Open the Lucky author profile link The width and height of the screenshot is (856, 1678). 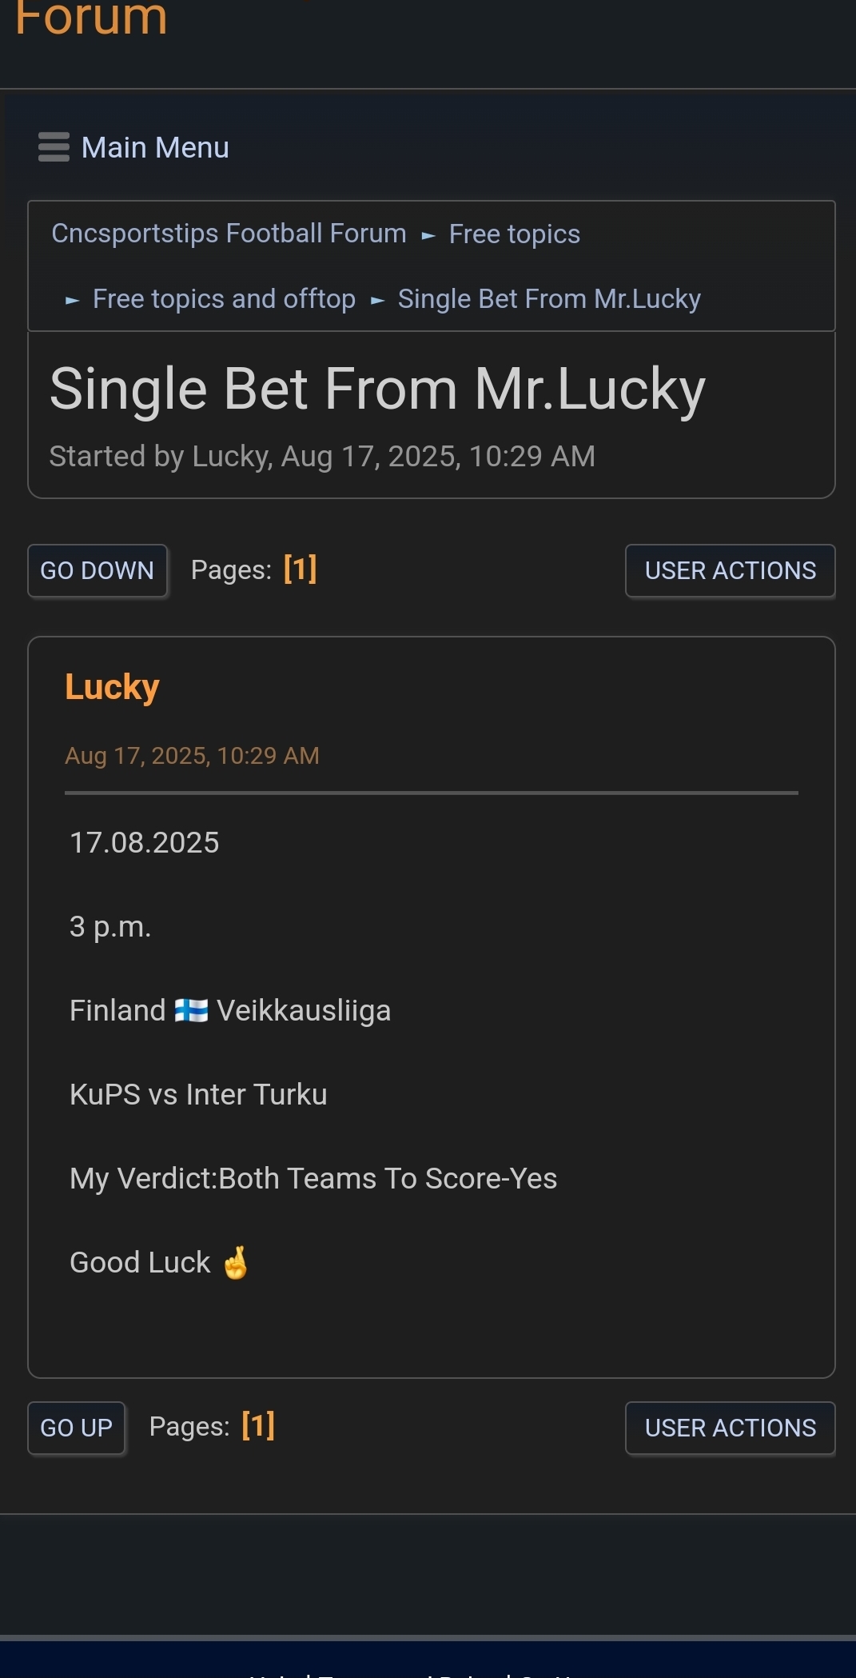coord(112,687)
